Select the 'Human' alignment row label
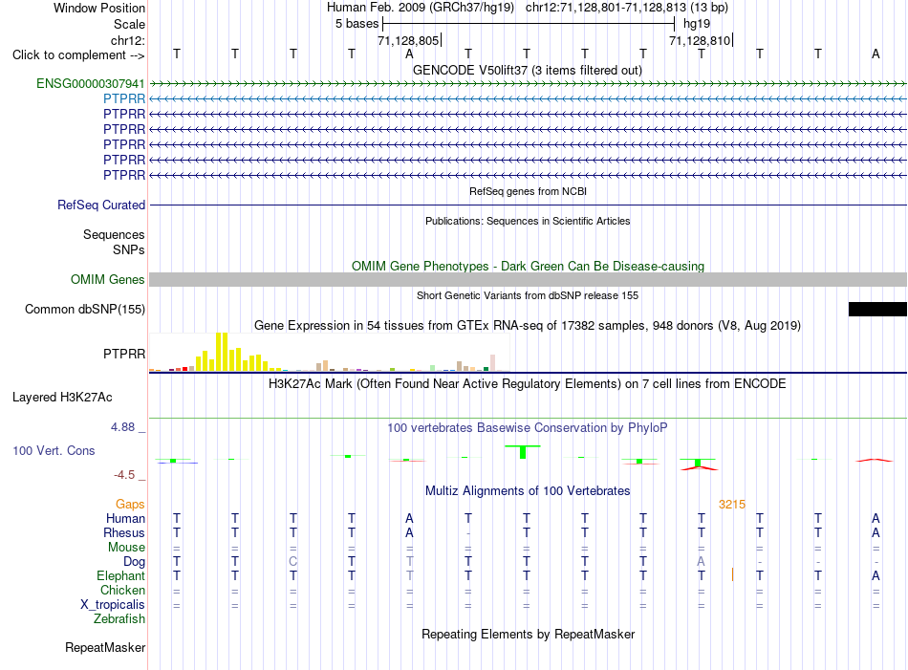 (x=125, y=518)
